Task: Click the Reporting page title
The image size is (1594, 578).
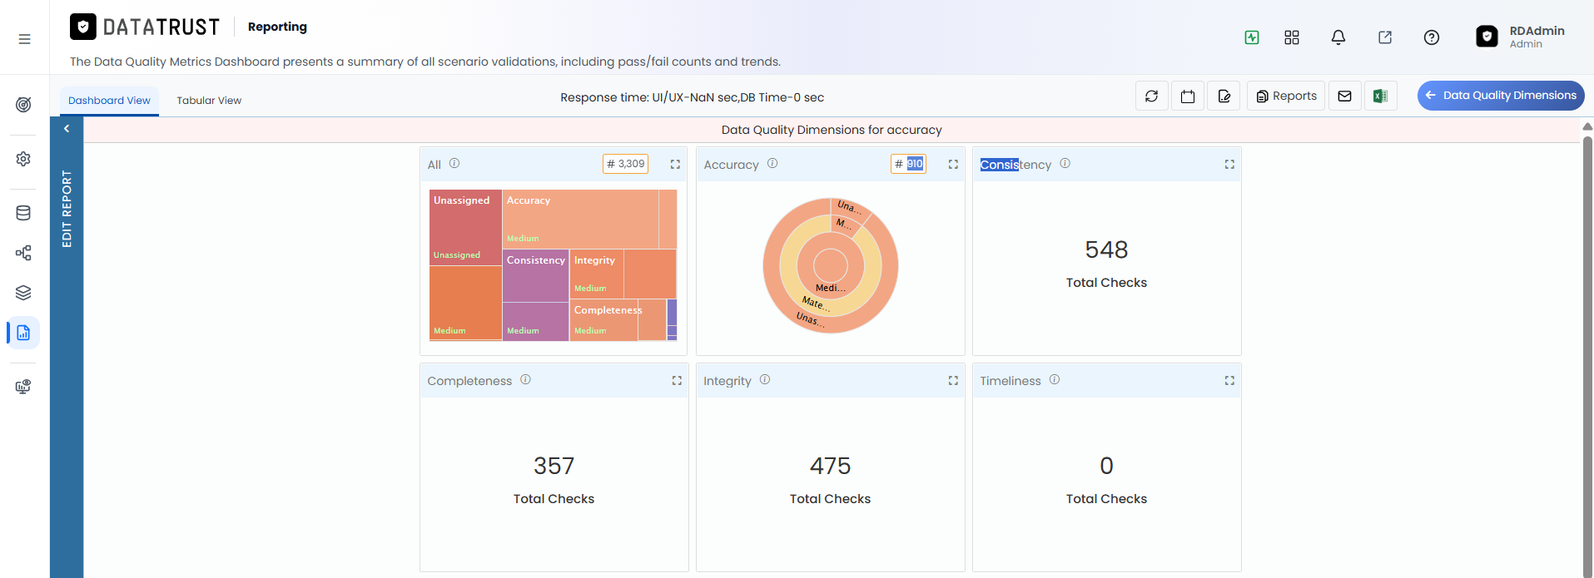Action: [x=277, y=27]
